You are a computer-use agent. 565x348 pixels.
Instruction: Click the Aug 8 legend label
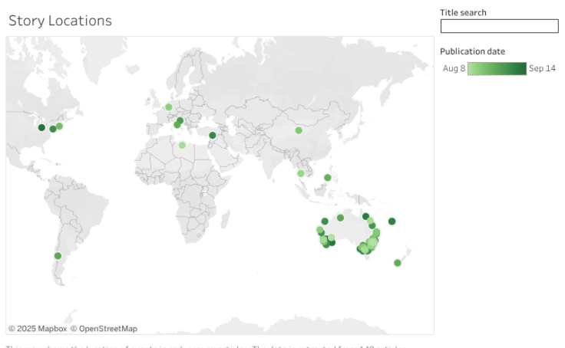(454, 68)
